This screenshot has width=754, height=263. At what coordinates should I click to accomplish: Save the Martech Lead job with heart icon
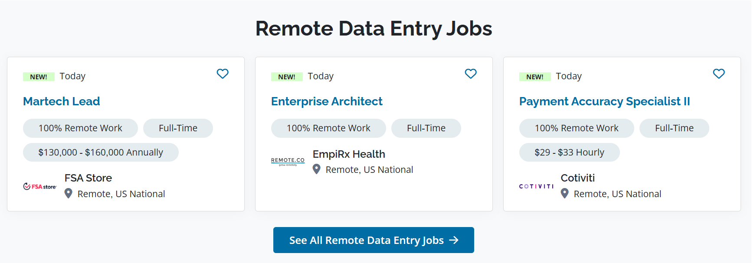coord(223,74)
